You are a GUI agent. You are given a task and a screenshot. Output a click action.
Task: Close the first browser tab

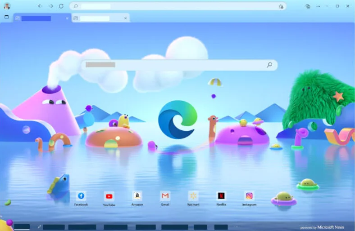(67, 18)
